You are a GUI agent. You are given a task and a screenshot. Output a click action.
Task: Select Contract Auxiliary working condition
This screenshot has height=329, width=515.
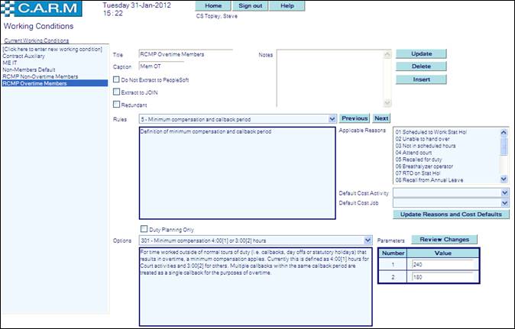(x=23, y=56)
